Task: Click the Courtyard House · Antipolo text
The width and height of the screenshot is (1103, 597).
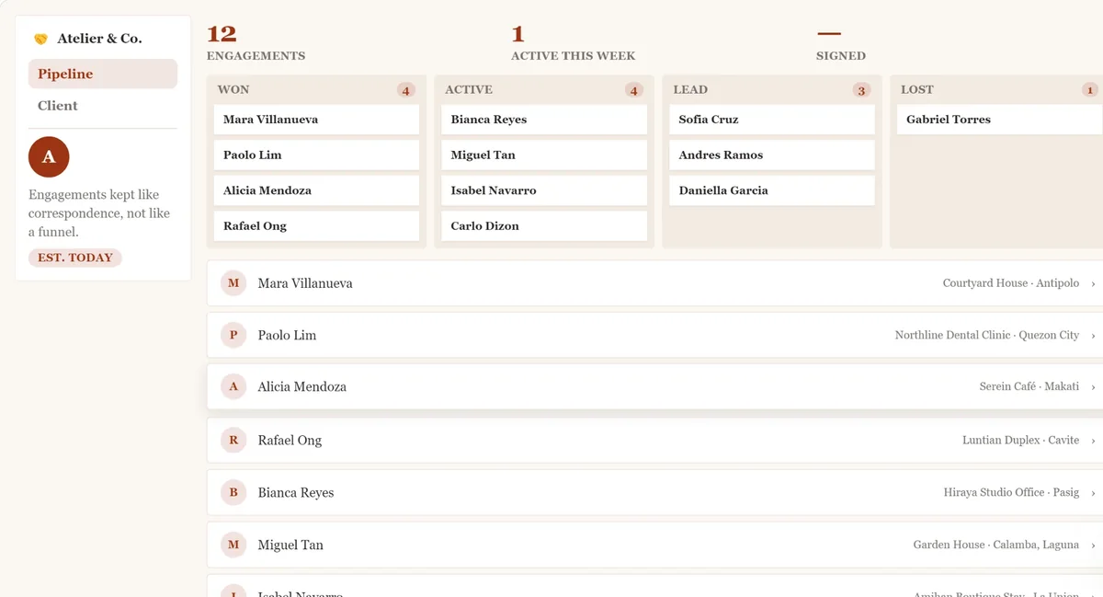Action: [x=1011, y=283]
